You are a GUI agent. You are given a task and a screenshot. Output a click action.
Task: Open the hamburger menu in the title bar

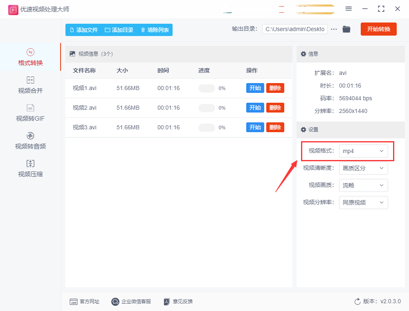pos(348,9)
